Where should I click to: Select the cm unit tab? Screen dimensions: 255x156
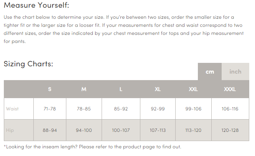(210, 72)
